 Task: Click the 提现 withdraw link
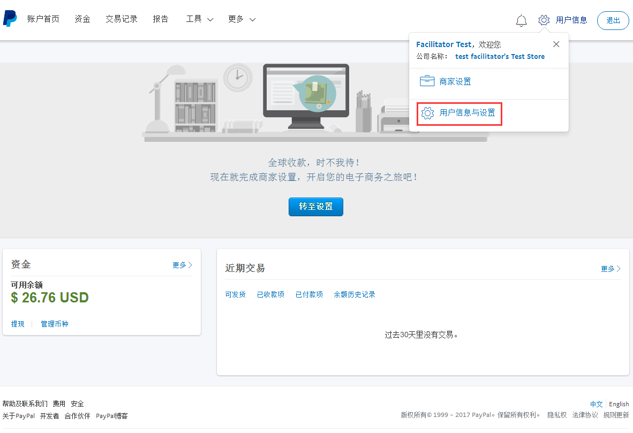pos(18,324)
